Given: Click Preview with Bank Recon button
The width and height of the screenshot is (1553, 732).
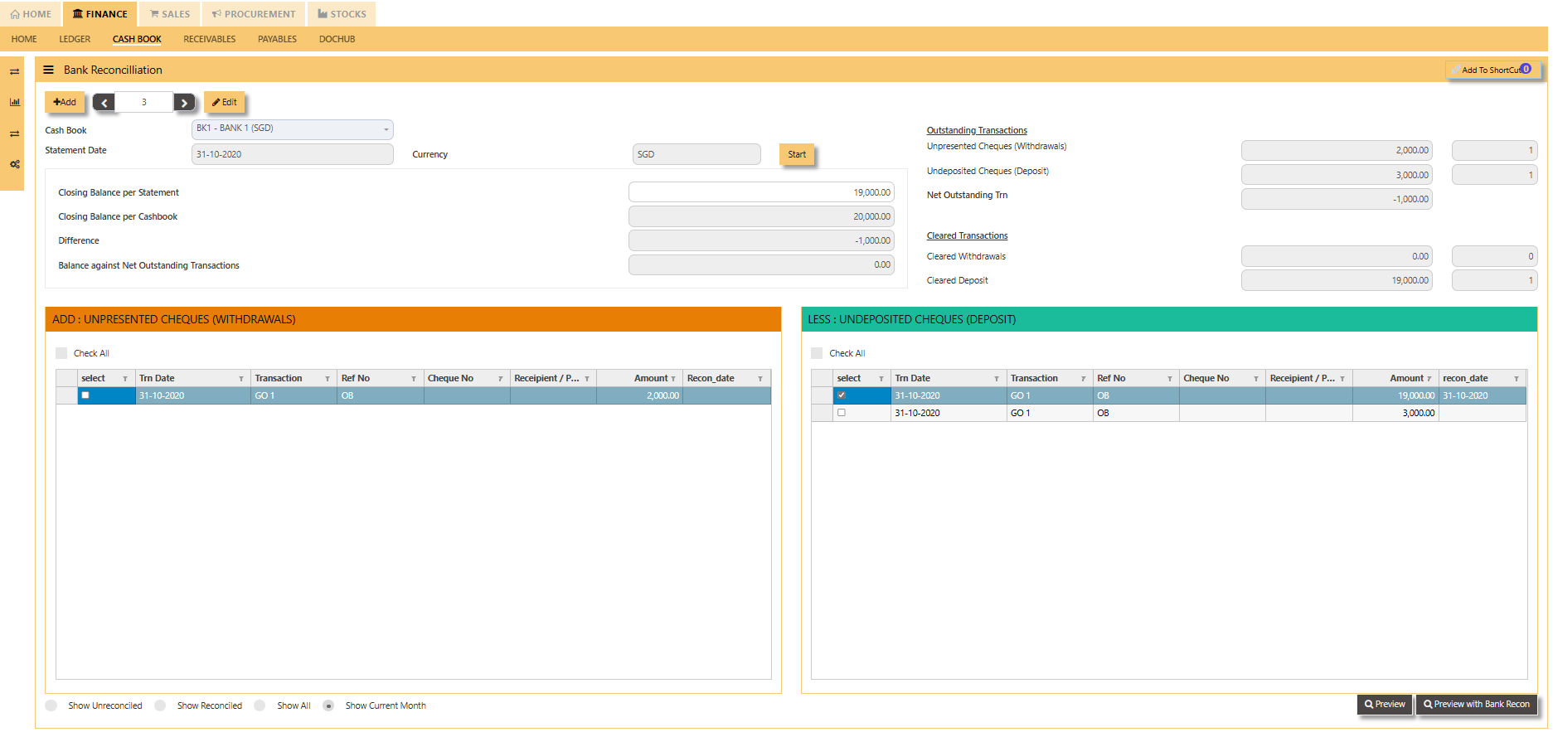Looking at the screenshot, I should coord(1476,705).
